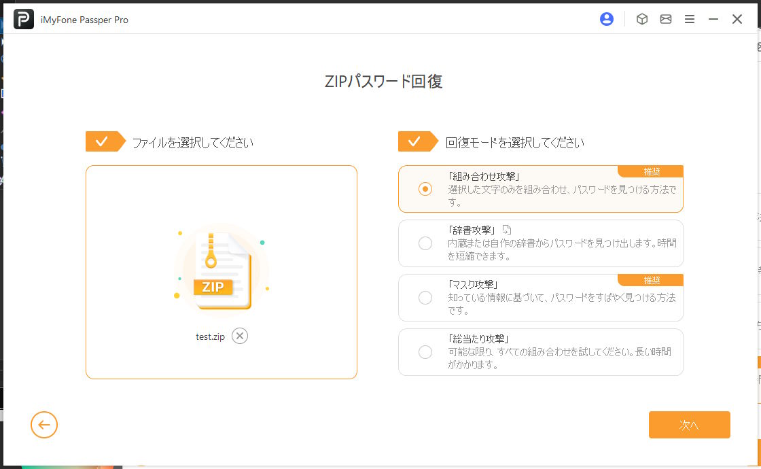Click the iMyFone Passper Pro logo
Viewport: 761px width, 469px height.
coord(24,20)
